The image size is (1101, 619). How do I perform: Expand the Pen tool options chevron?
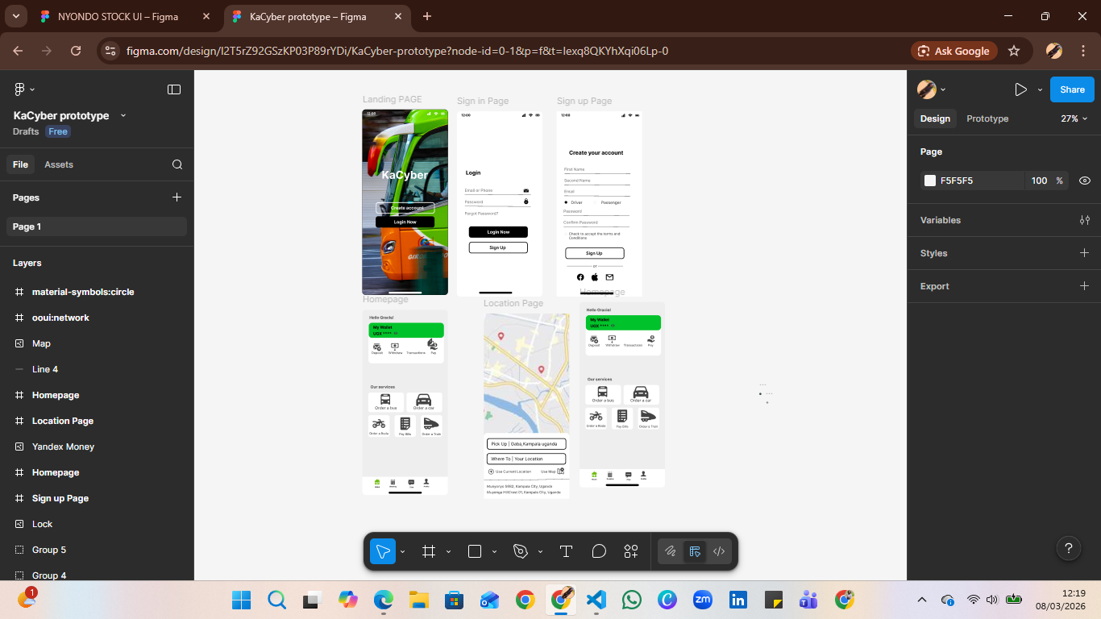(x=540, y=552)
